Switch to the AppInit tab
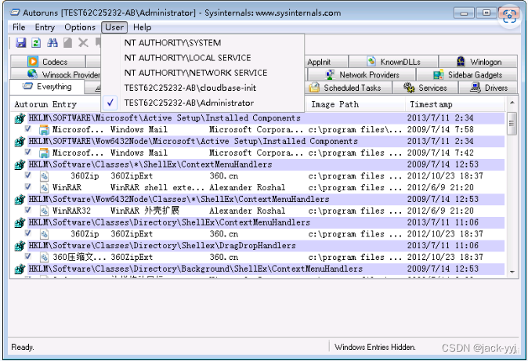Image resolution: width=528 pixels, height=361 pixels. 326,62
